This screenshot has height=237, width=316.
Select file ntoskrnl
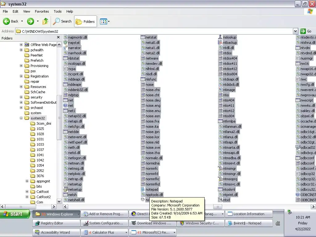[x=229, y=189]
